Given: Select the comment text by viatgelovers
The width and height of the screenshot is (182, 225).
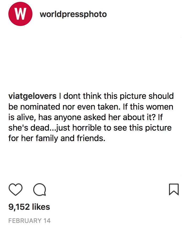Looking at the screenshot, I should [91, 117].
